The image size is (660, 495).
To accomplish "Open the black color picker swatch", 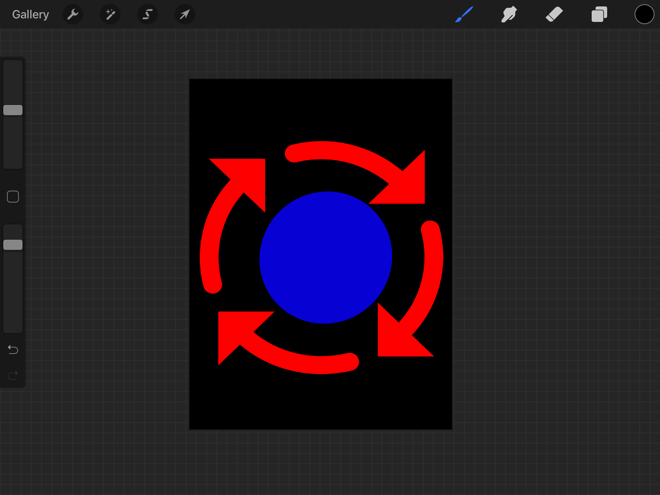I will coord(644,15).
